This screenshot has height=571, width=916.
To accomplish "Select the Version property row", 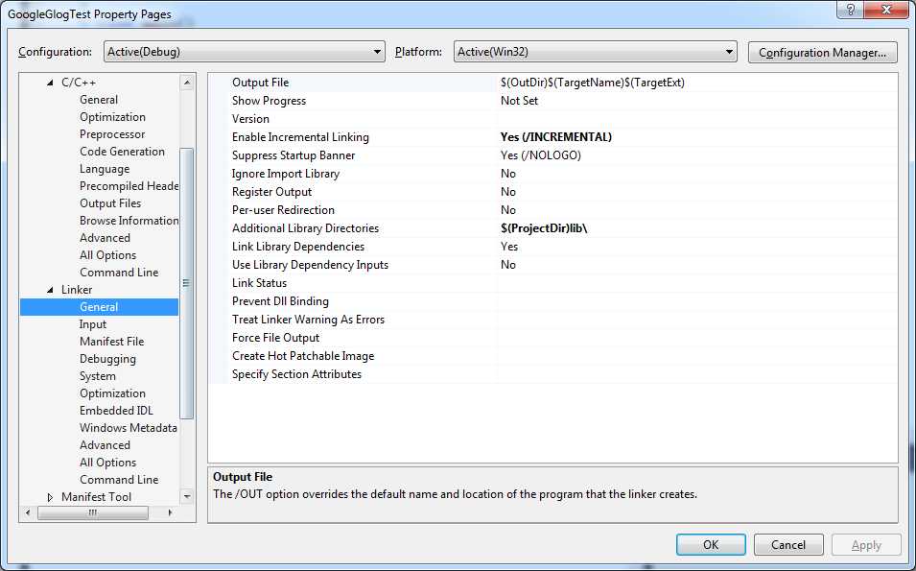I will [x=552, y=119].
